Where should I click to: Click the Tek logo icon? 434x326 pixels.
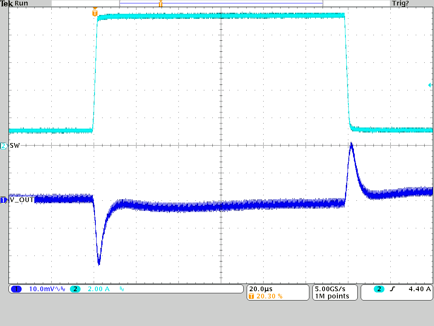[6, 3]
